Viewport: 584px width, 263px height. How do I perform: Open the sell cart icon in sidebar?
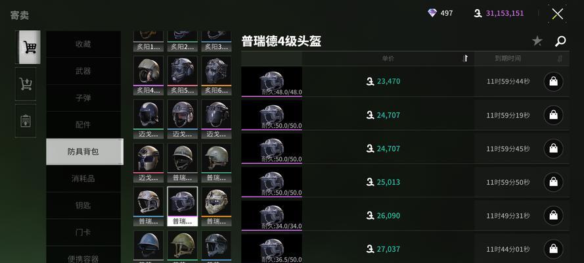coord(26,84)
